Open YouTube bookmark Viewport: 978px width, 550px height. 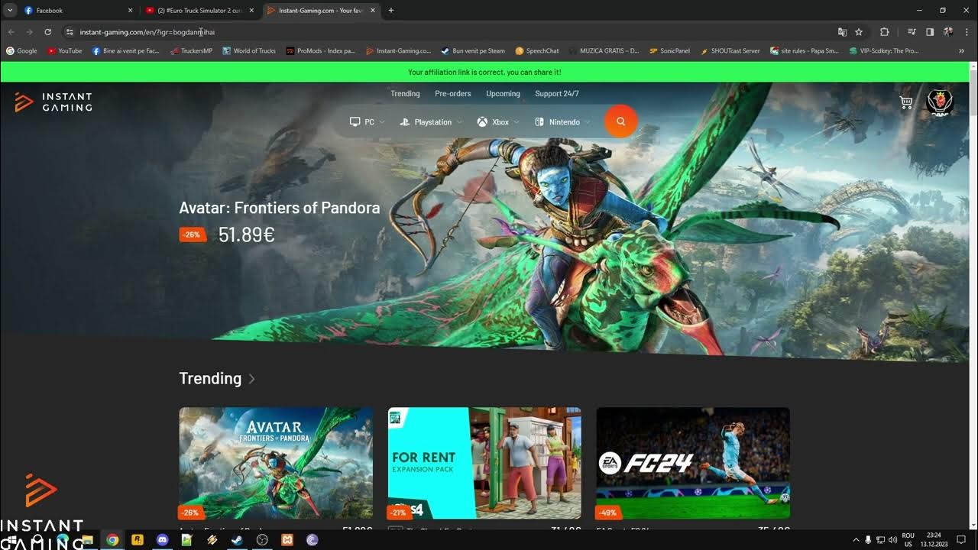(65, 51)
